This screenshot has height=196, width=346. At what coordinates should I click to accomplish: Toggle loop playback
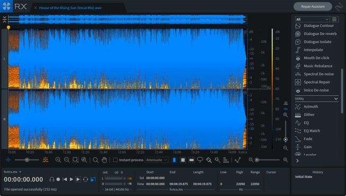tap(85, 179)
